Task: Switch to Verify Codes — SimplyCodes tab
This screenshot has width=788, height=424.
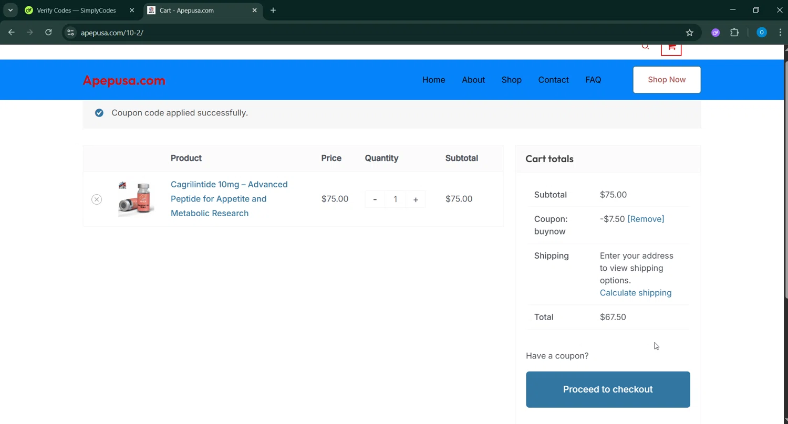Action: [76, 10]
